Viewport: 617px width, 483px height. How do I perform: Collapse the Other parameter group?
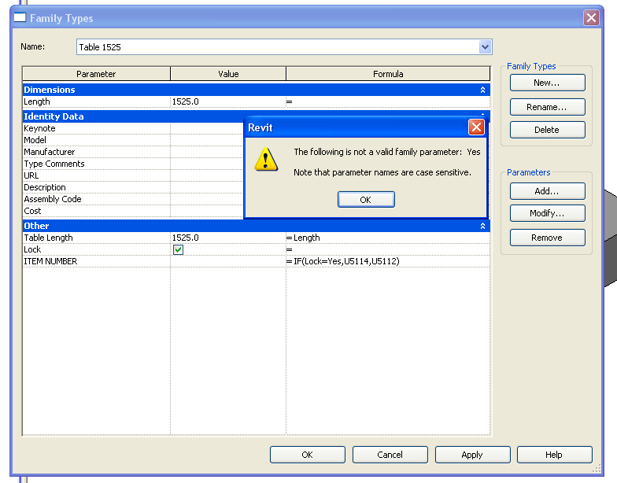coord(482,226)
